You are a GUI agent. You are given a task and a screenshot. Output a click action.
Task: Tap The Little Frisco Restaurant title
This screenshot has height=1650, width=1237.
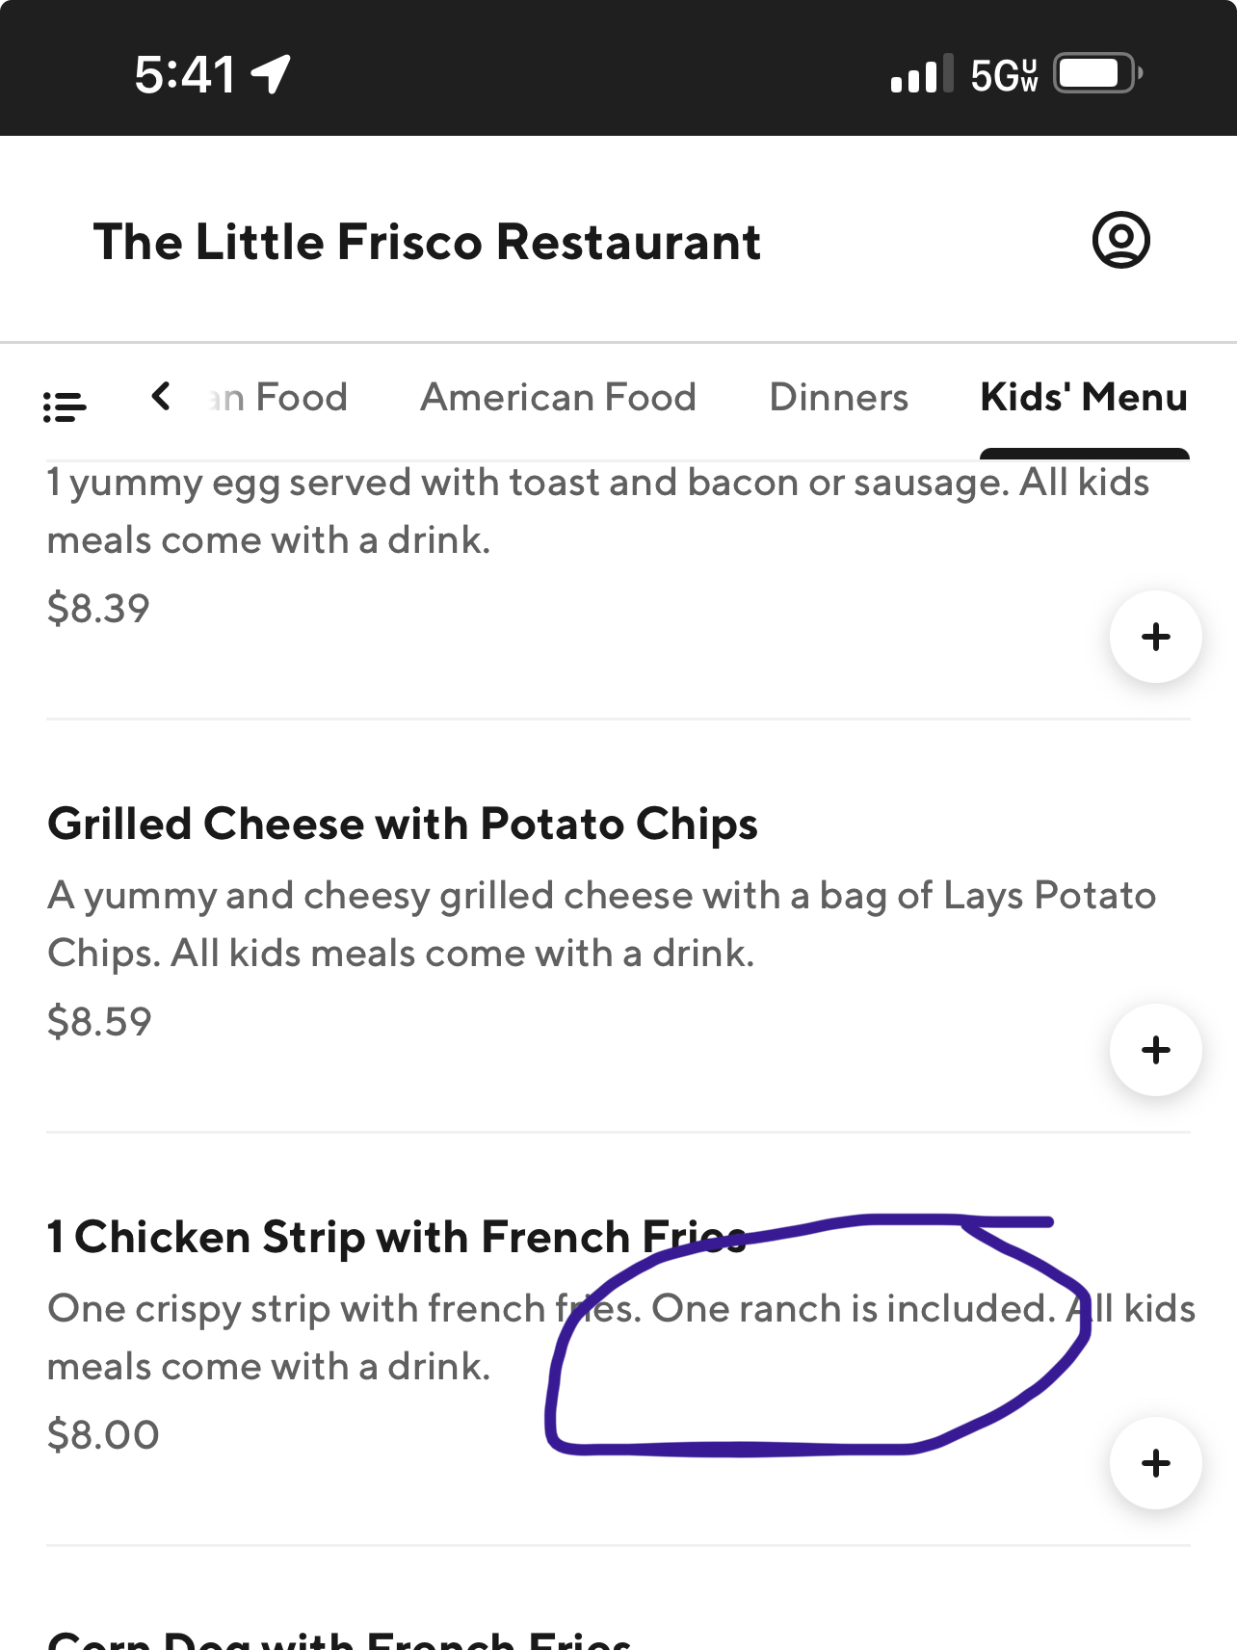point(427,242)
